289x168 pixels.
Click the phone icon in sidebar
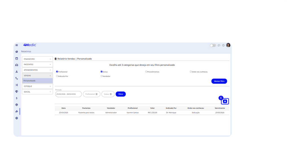coord(17,78)
